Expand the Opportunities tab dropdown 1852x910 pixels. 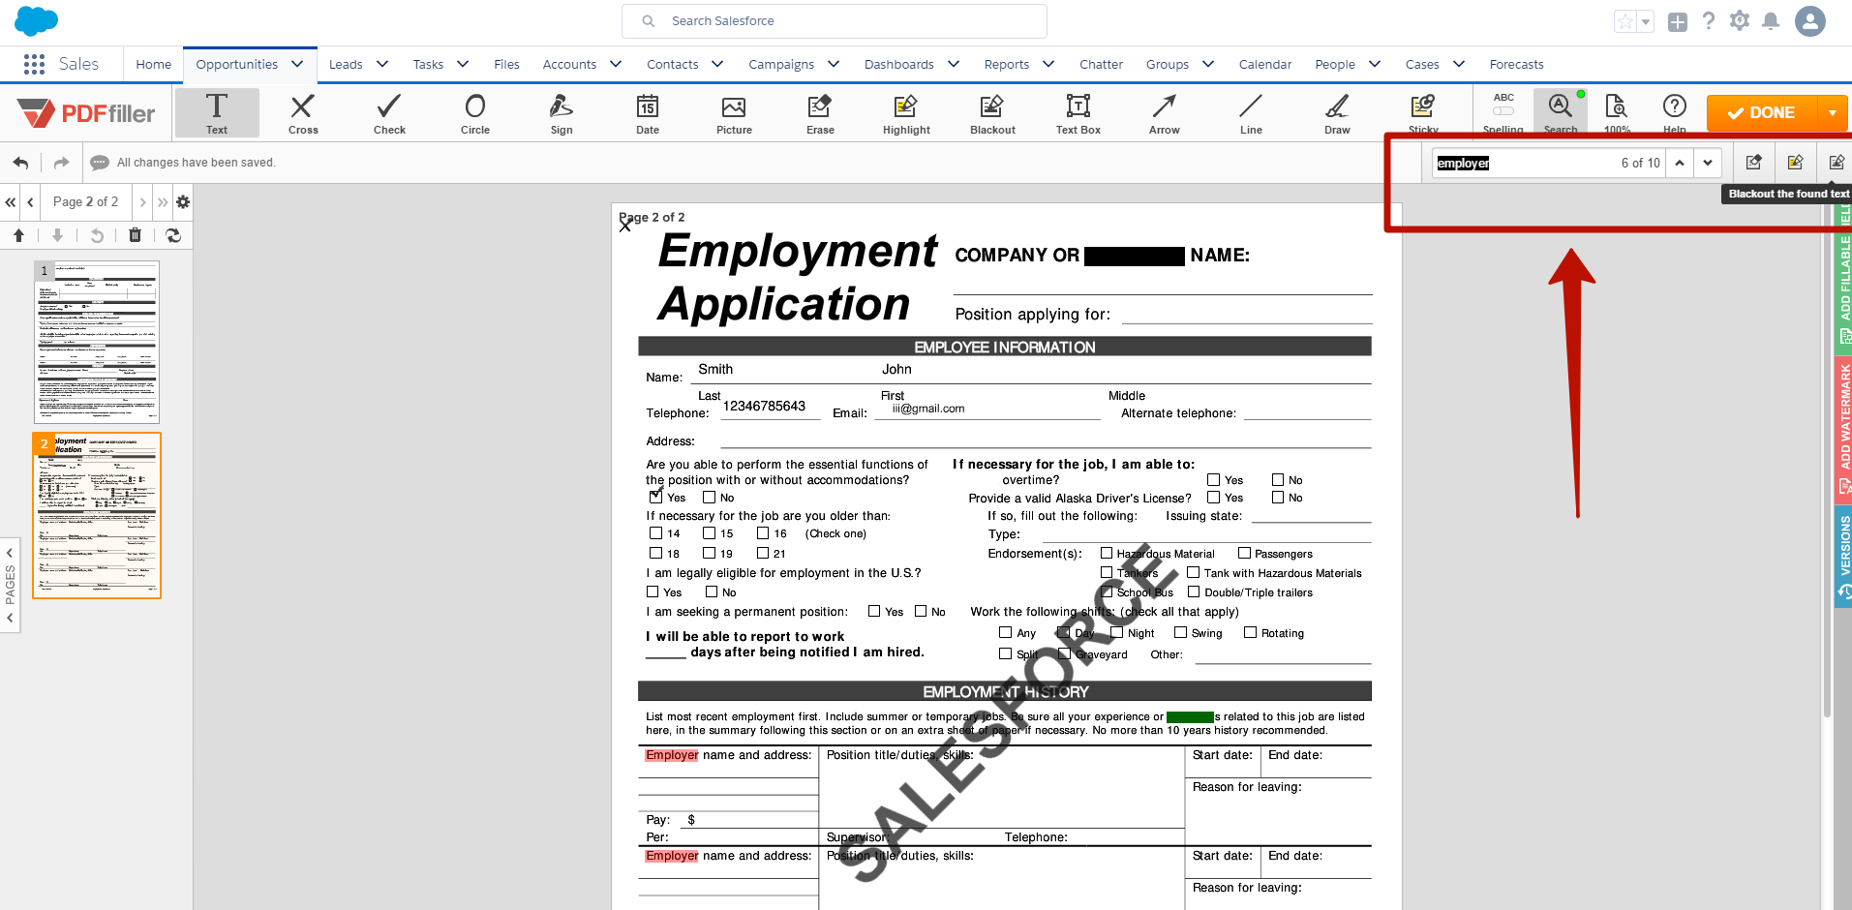click(297, 64)
